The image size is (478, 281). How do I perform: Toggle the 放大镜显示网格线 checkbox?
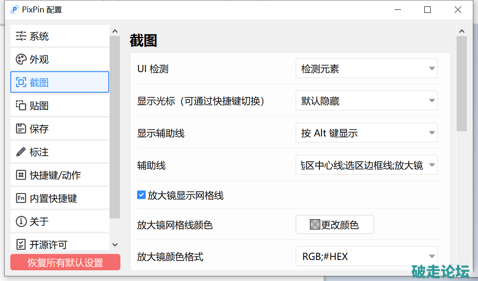tap(141, 195)
